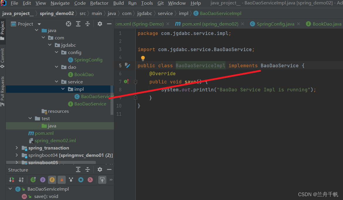This screenshot has height=200, width=343.
Task: Toggle show fields in Structure
Action: (x=52, y=180)
